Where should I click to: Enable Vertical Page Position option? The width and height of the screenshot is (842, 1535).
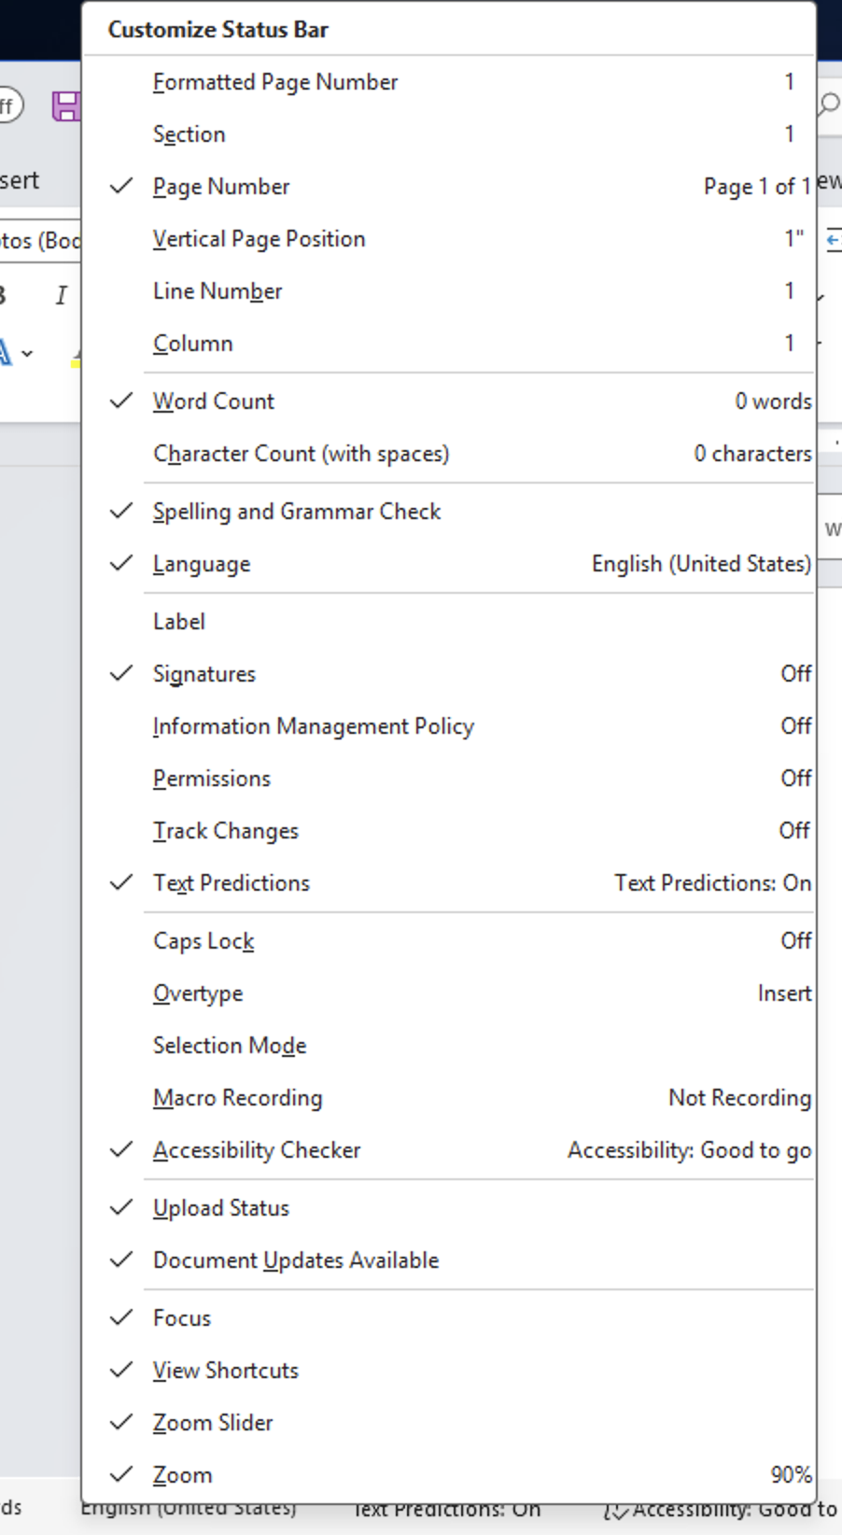click(259, 239)
